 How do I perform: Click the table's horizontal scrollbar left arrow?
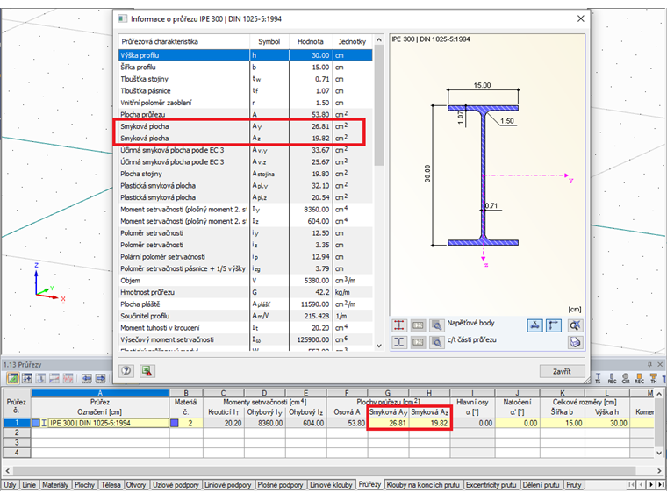pos(7,471)
